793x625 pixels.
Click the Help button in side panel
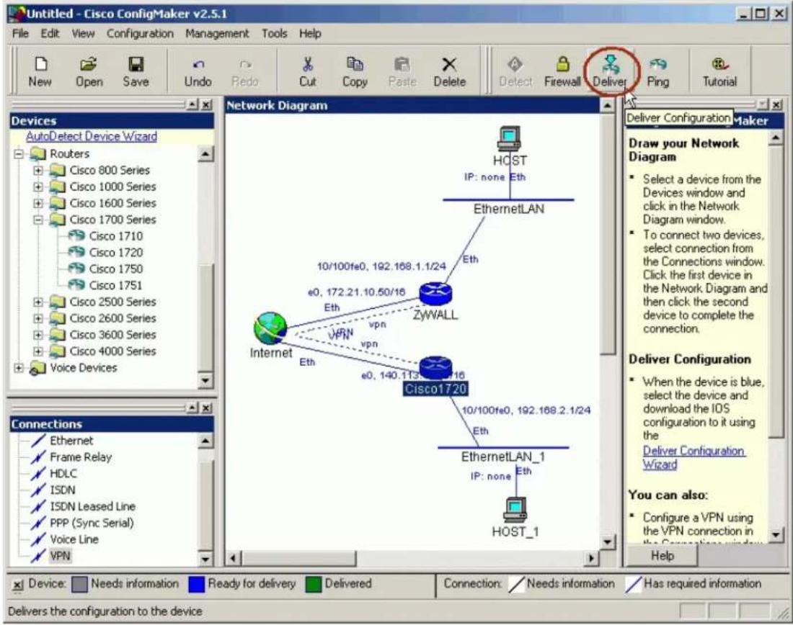pos(662,556)
